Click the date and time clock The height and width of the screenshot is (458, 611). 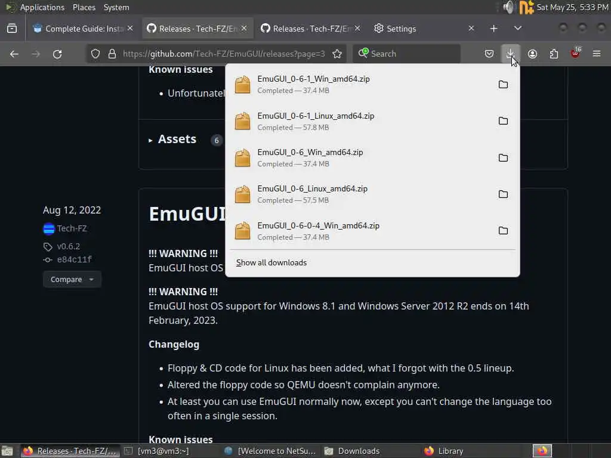[x=572, y=7]
